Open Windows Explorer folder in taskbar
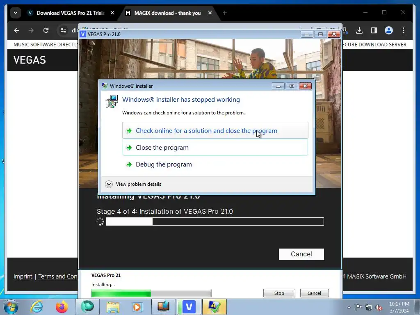 113,307
